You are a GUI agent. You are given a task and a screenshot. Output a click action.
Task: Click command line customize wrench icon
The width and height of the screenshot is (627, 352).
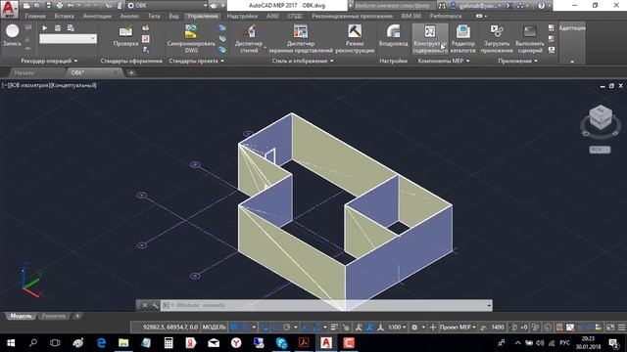pyautogui.click(x=155, y=305)
